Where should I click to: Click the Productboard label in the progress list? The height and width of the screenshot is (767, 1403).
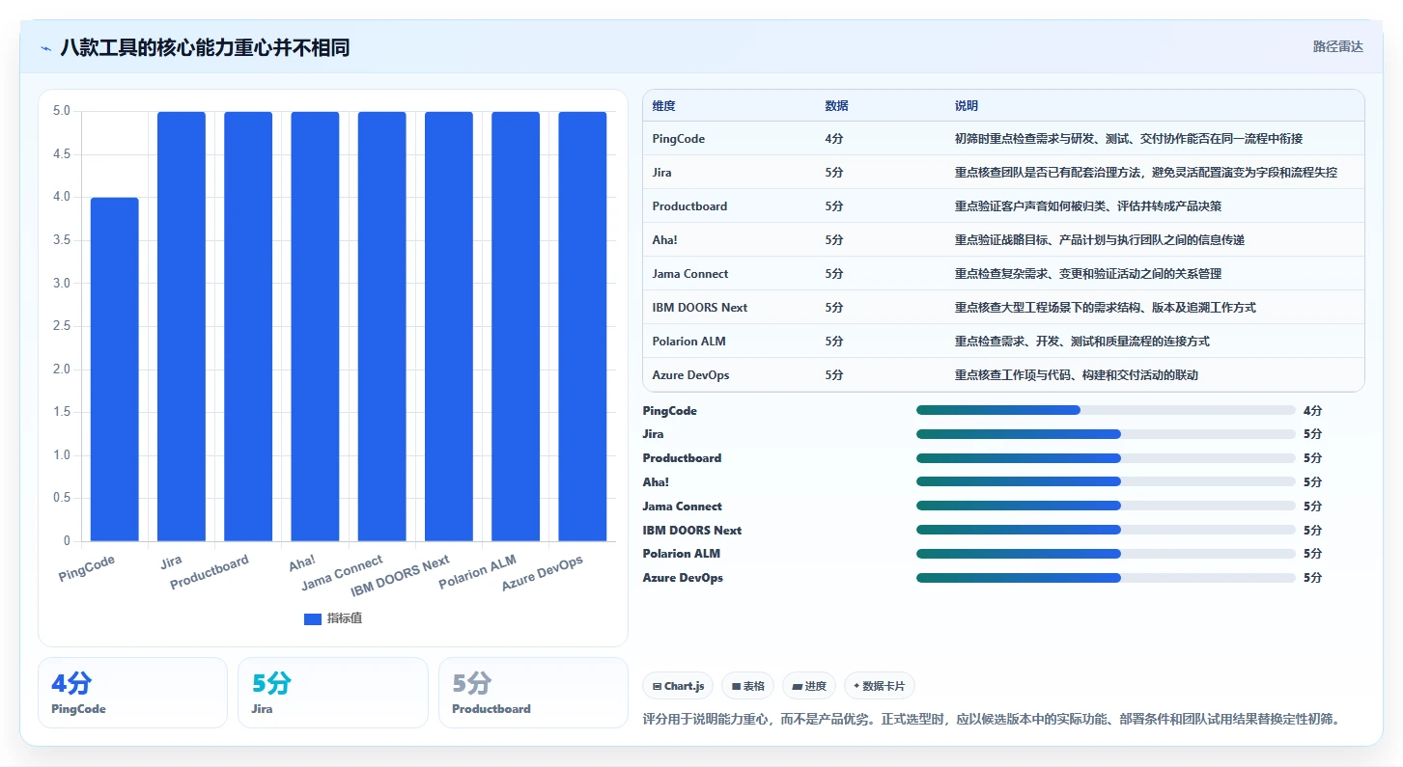[682, 458]
